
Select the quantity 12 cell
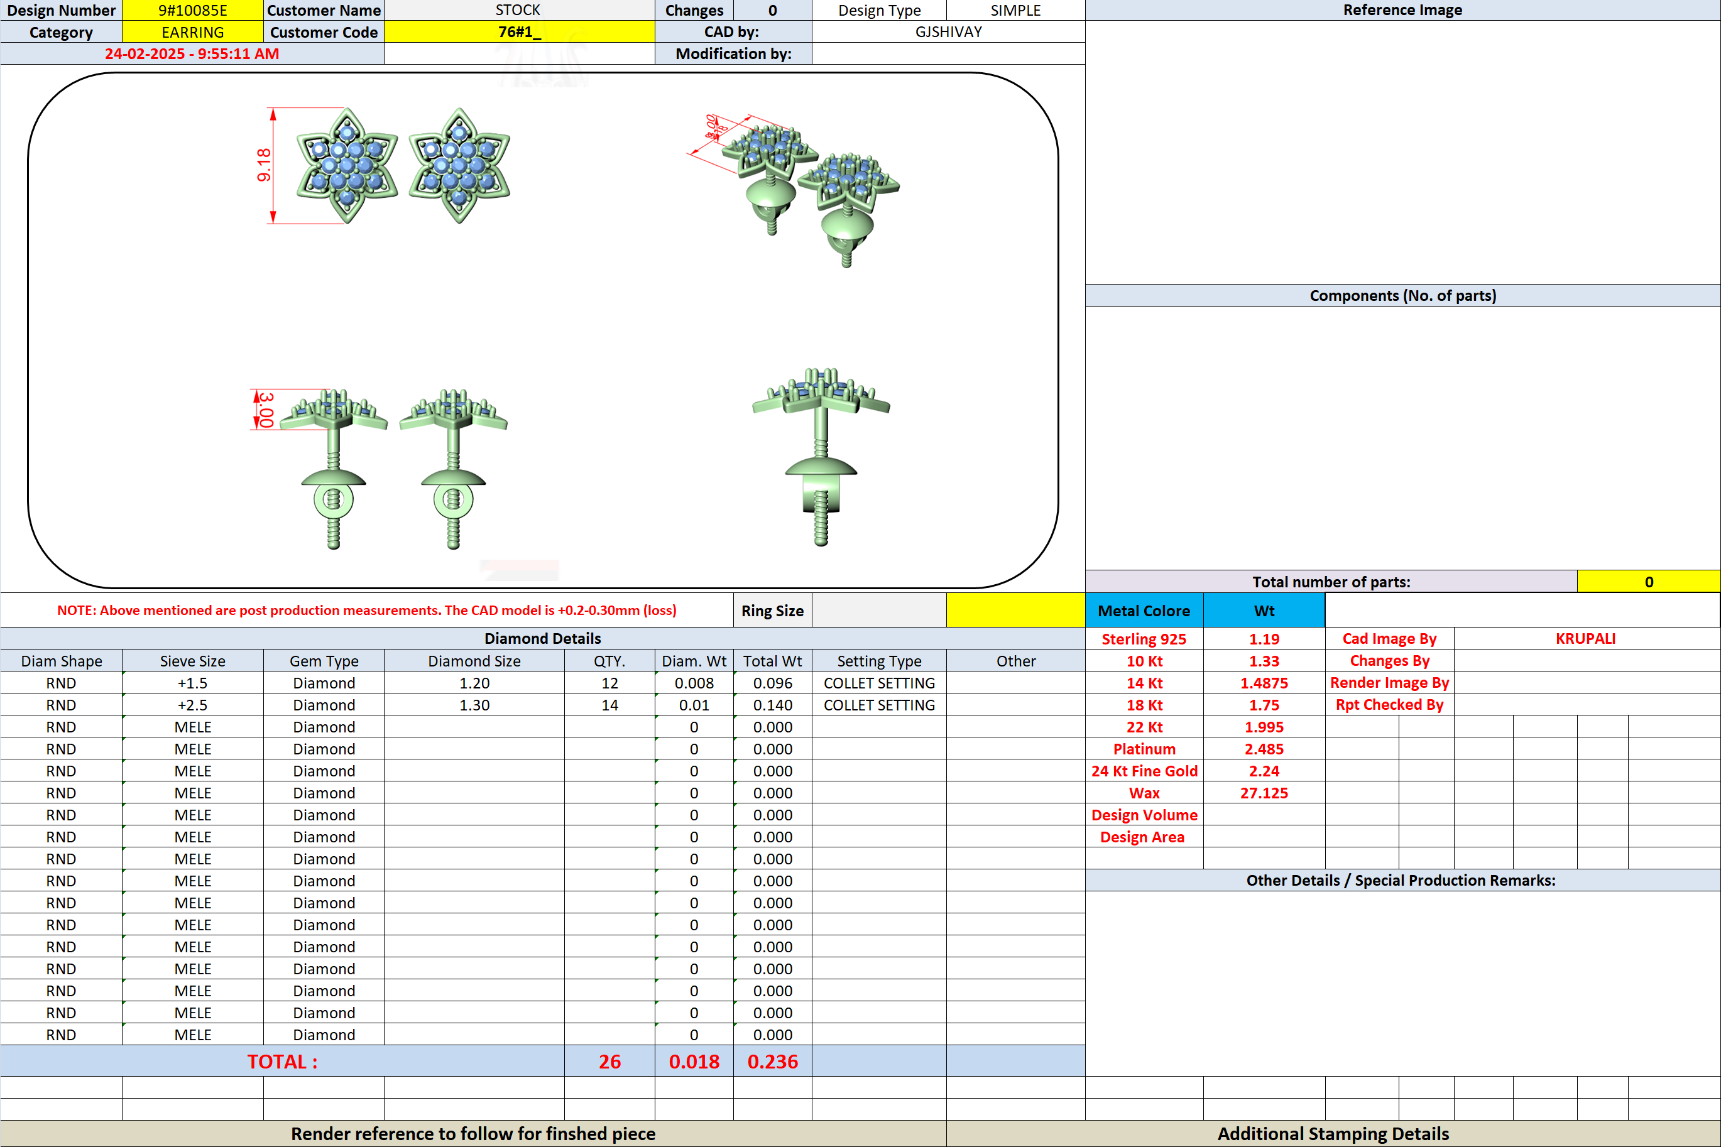609,683
